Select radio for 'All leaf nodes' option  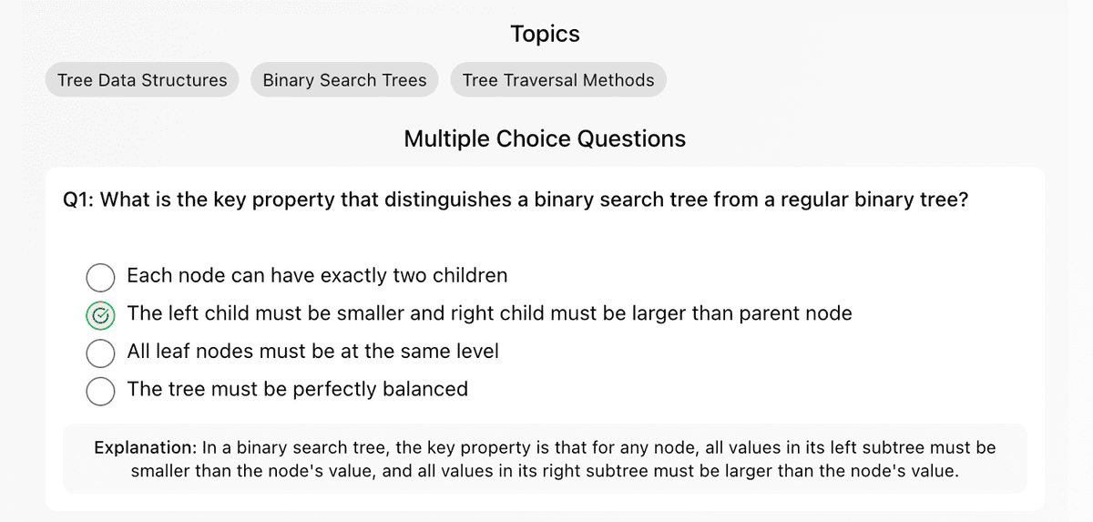click(101, 353)
